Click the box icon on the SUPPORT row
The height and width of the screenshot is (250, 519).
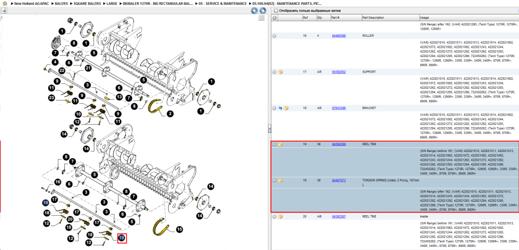pyautogui.click(x=281, y=72)
